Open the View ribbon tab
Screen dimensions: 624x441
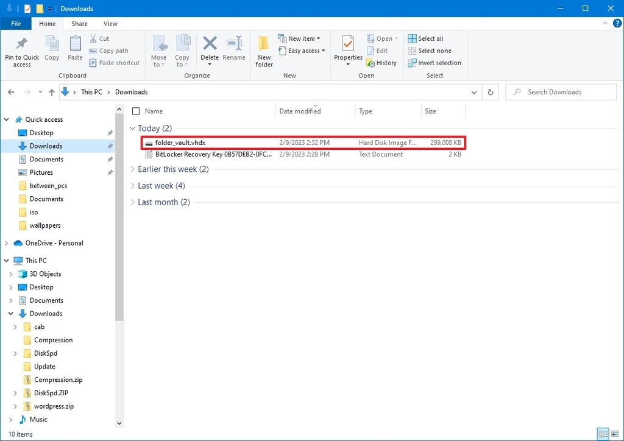(x=110, y=24)
